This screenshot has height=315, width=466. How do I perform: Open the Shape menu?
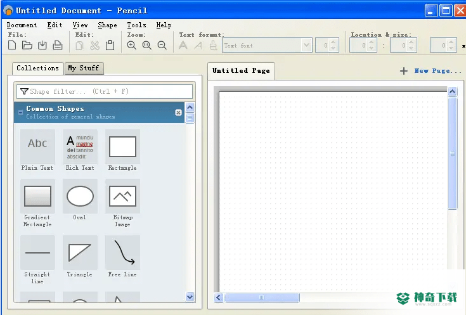(x=107, y=25)
